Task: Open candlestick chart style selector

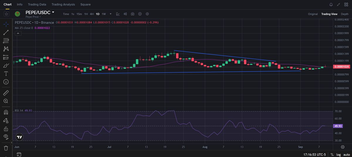Action: pos(125,14)
